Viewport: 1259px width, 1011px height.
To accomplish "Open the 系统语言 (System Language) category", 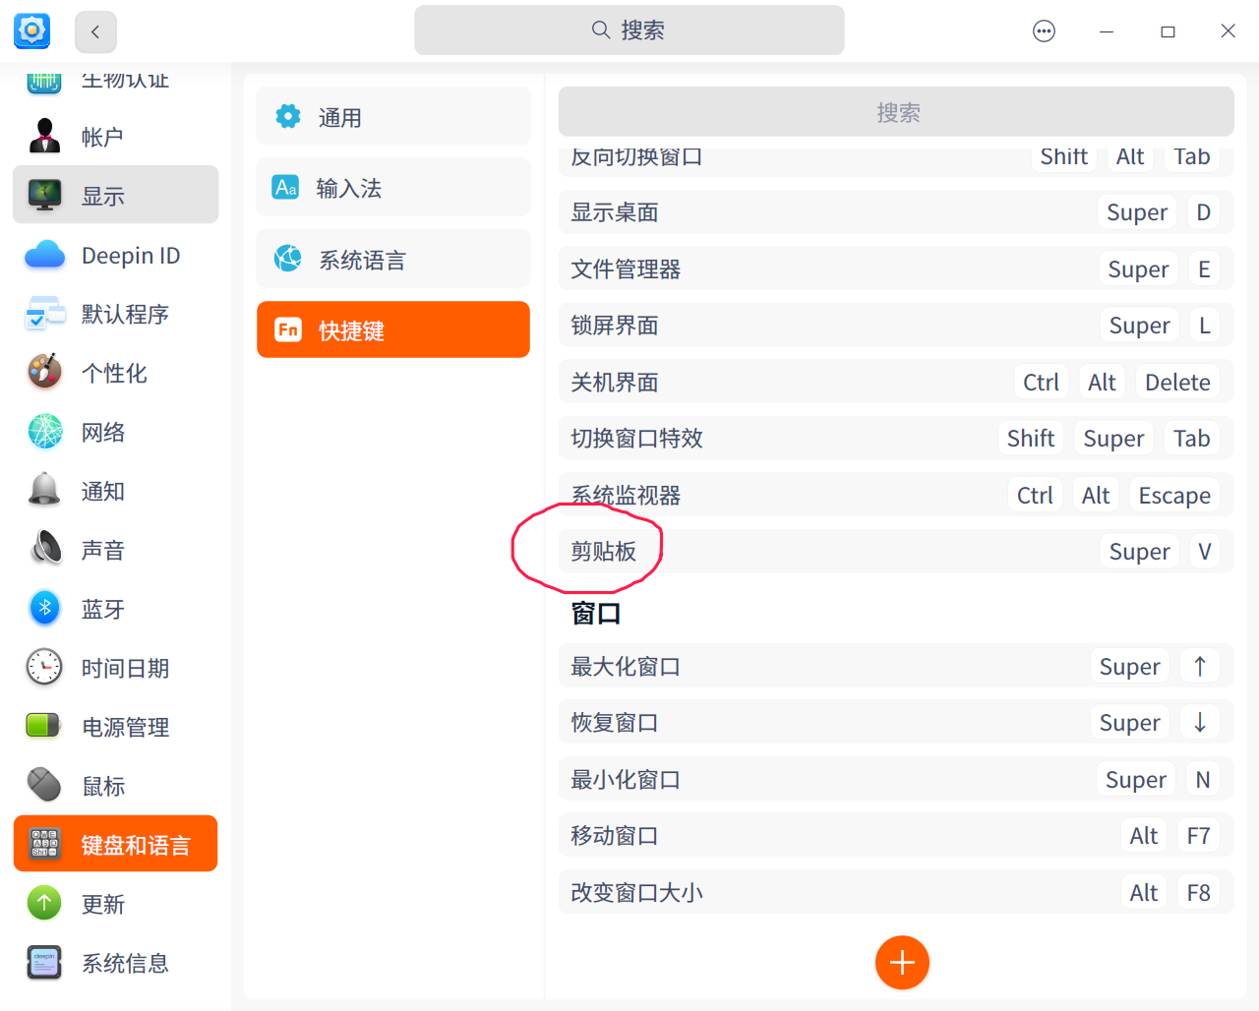I will [392, 259].
